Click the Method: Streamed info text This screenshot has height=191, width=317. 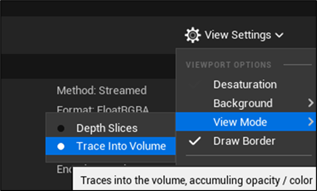pyautogui.click(x=102, y=90)
